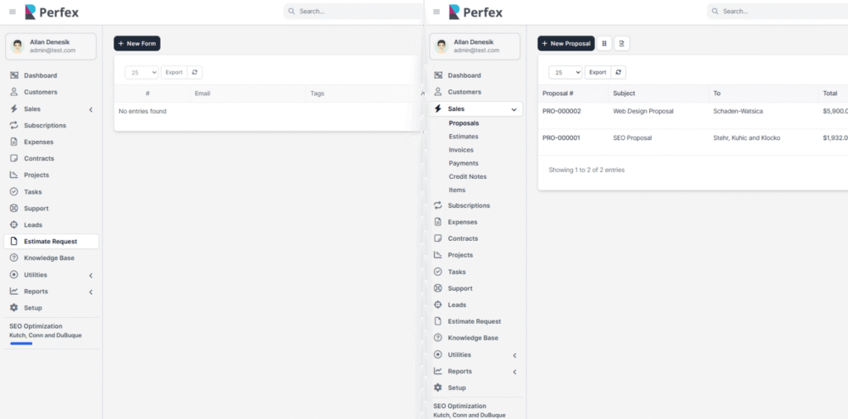Click hamburger menu icon on Estimate Request screen
This screenshot has width=848, height=419.
point(12,12)
